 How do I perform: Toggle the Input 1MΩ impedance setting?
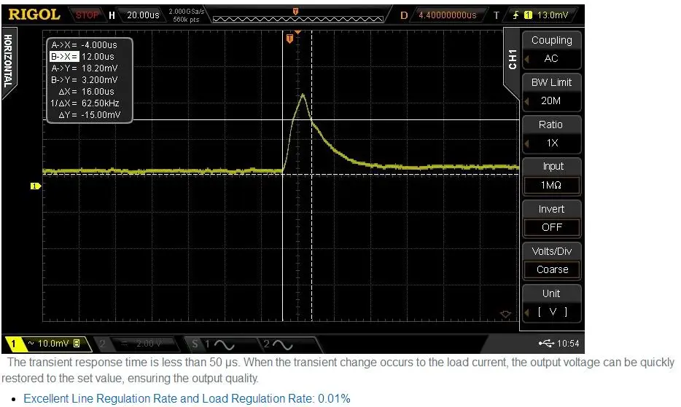coord(551,176)
